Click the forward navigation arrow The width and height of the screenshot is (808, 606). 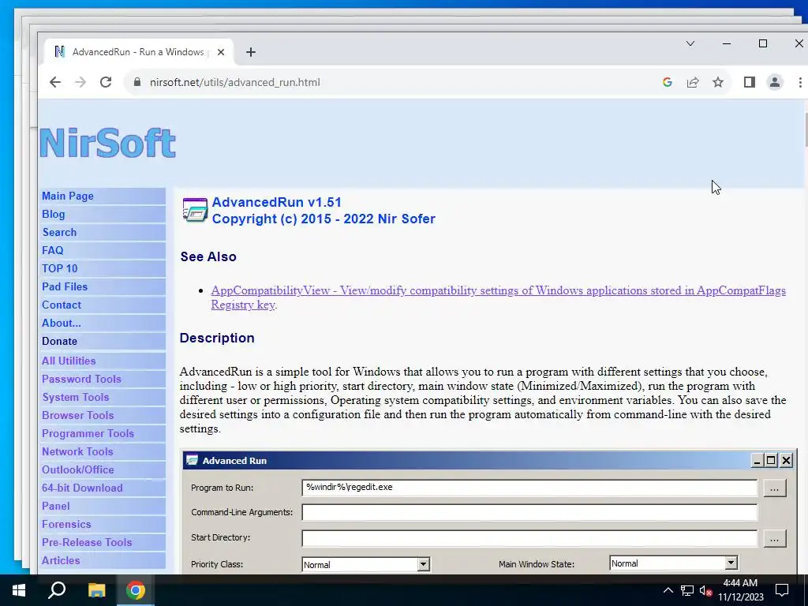point(80,82)
